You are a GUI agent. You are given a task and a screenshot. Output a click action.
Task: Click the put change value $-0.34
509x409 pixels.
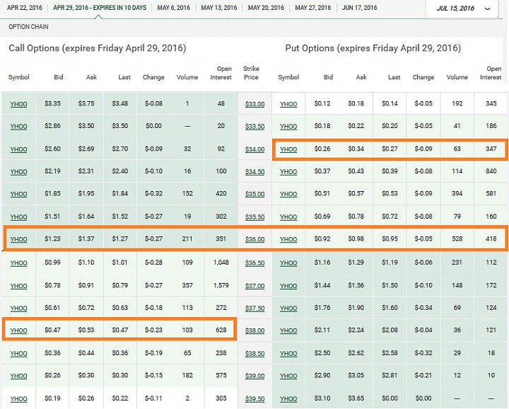pyautogui.click(x=423, y=308)
